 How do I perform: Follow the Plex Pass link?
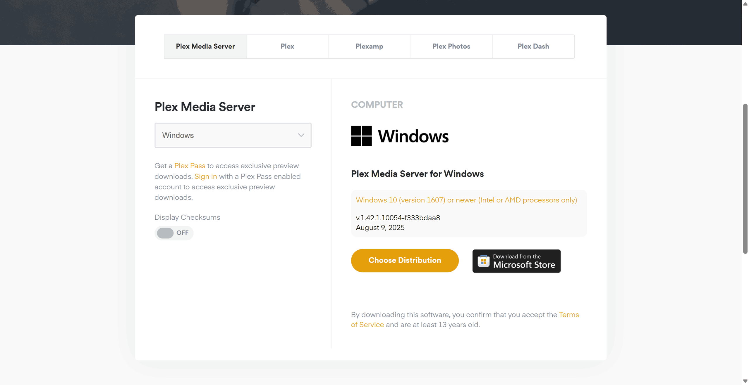click(x=190, y=166)
